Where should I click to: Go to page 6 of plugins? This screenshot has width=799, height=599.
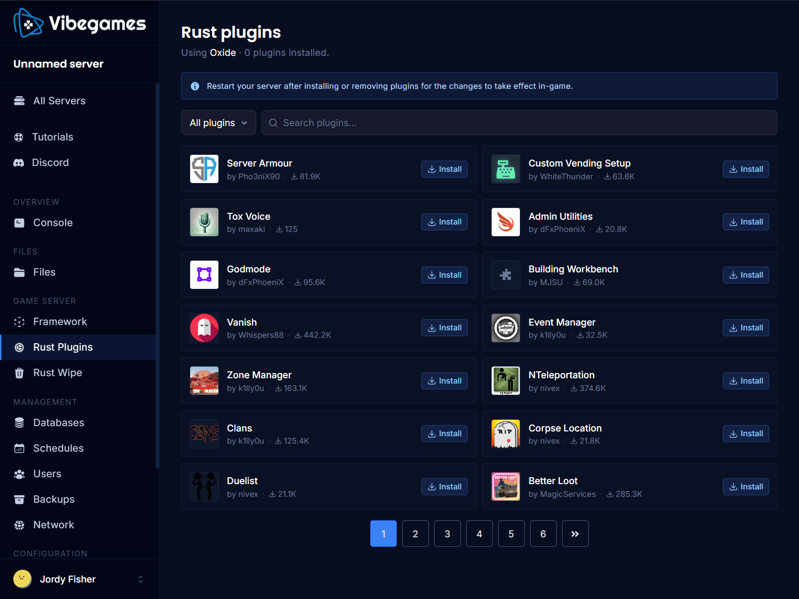(x=543, y=534)
